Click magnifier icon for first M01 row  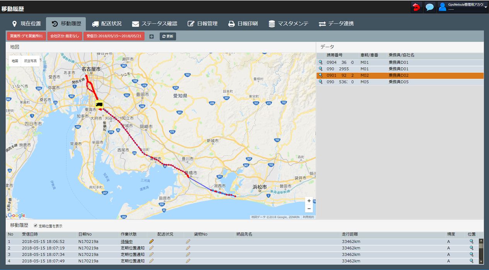point(320,62)
